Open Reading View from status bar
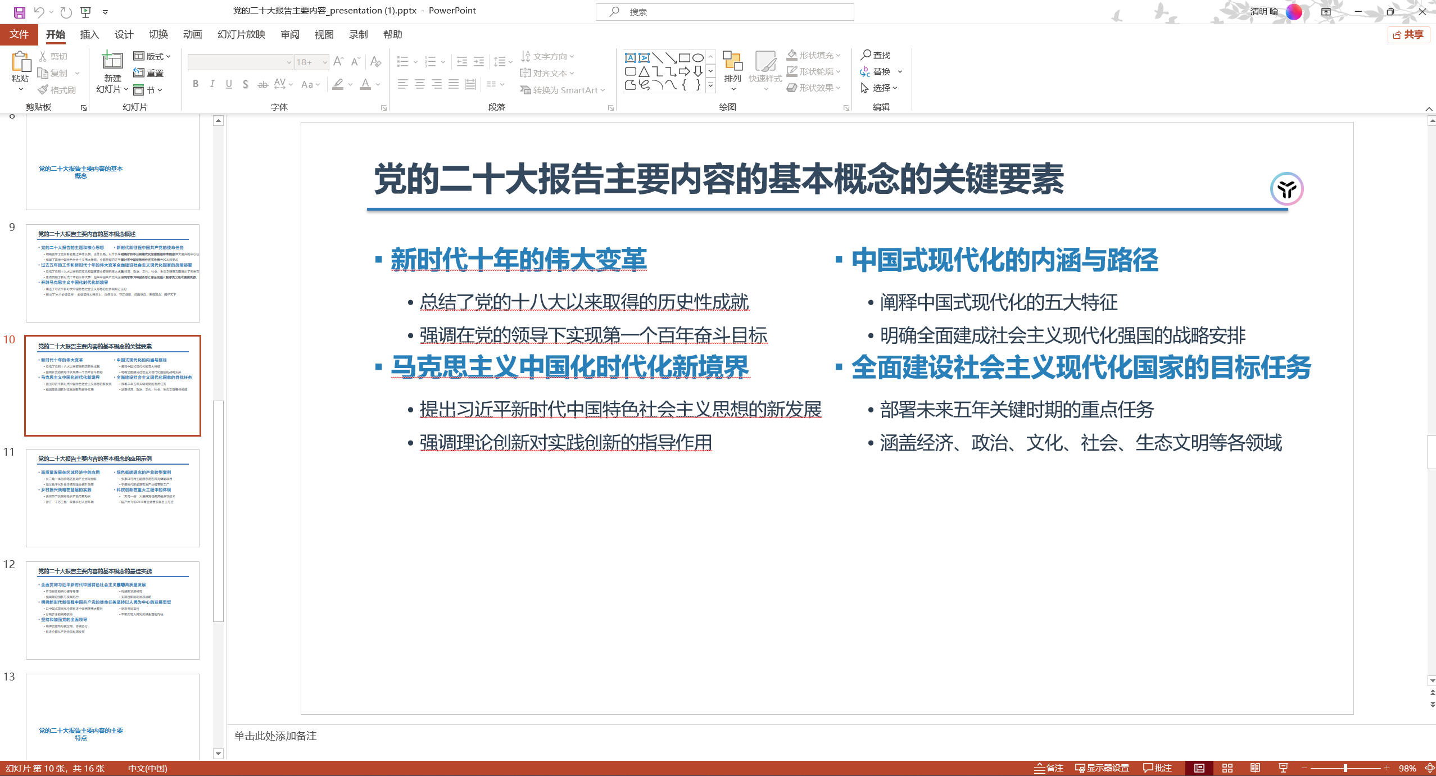This screenshot has height=776, width=1436. point(1255,768)
